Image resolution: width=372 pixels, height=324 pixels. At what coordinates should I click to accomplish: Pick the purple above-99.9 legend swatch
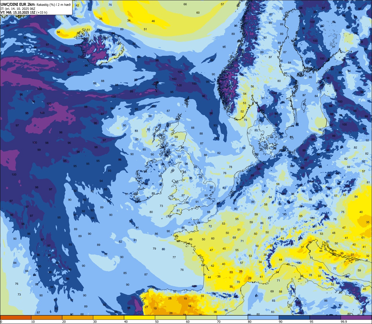pyautogui.click(x=356, y=317)
